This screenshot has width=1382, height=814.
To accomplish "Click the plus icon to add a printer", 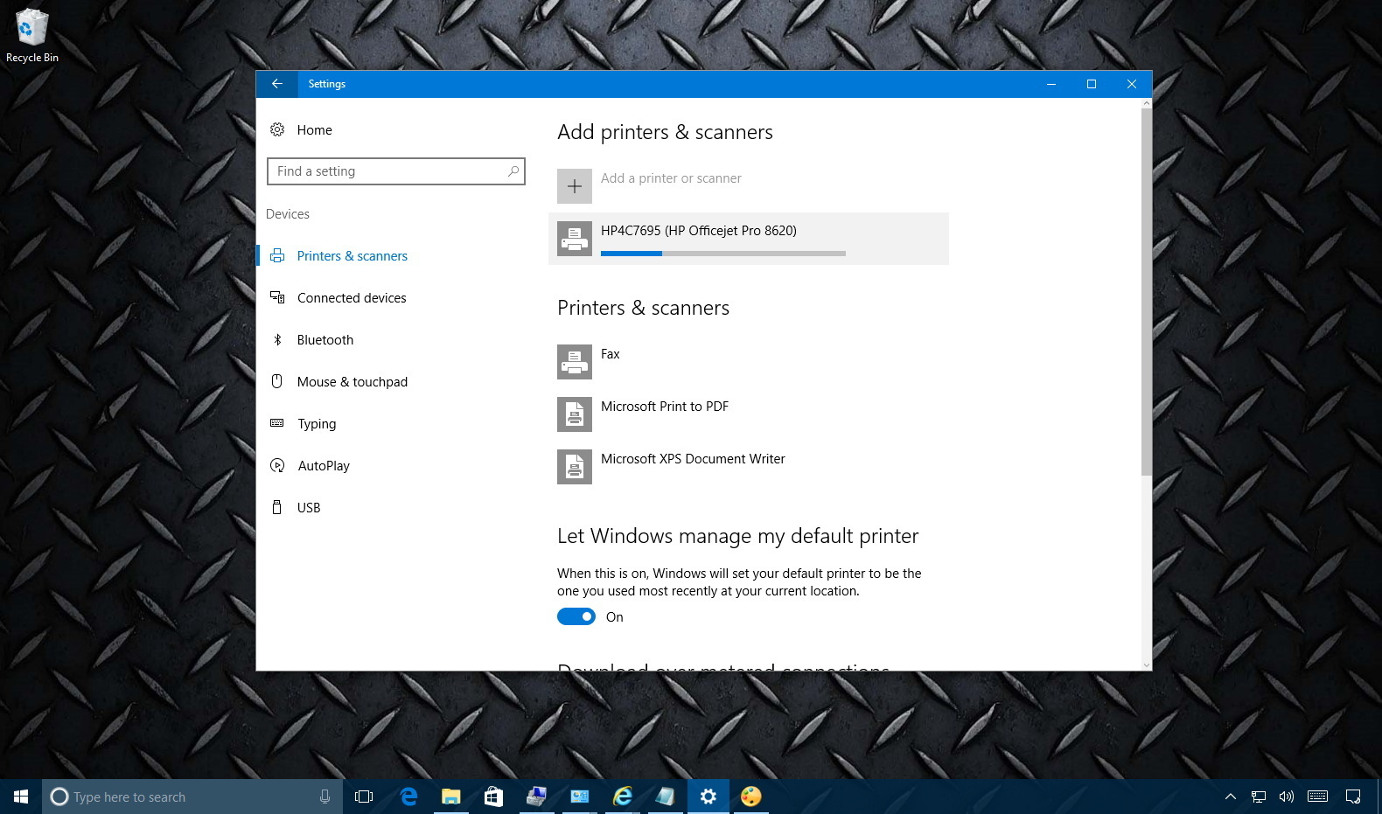I will tap(575, 186).
